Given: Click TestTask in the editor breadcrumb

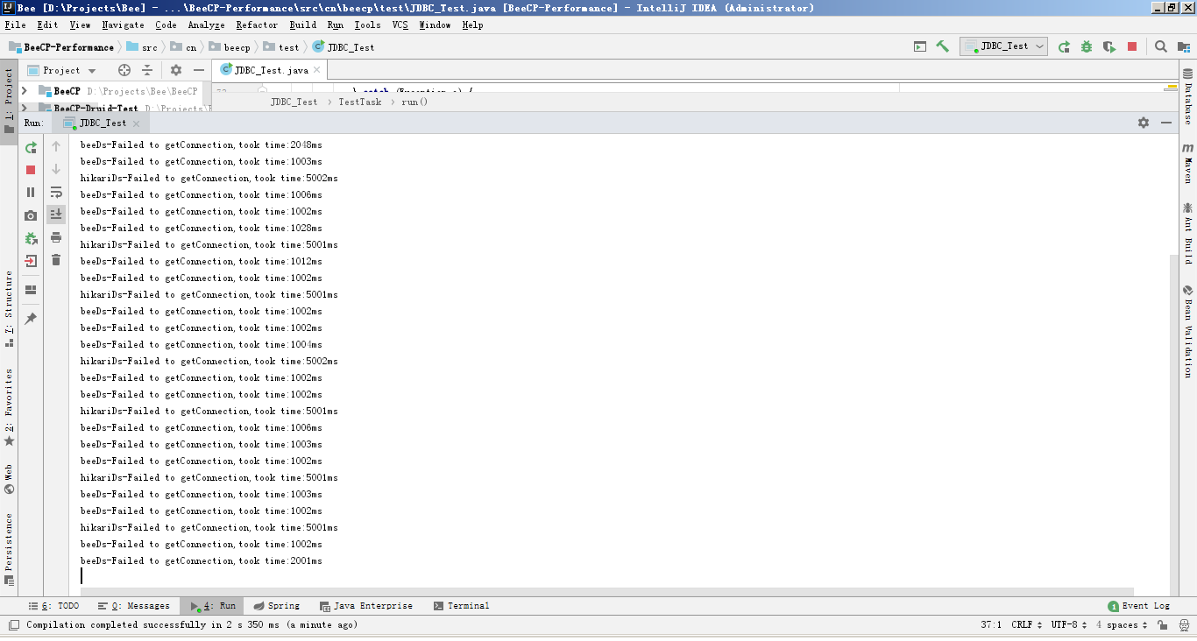Looking at the screenshot, I should click(360, 102).
